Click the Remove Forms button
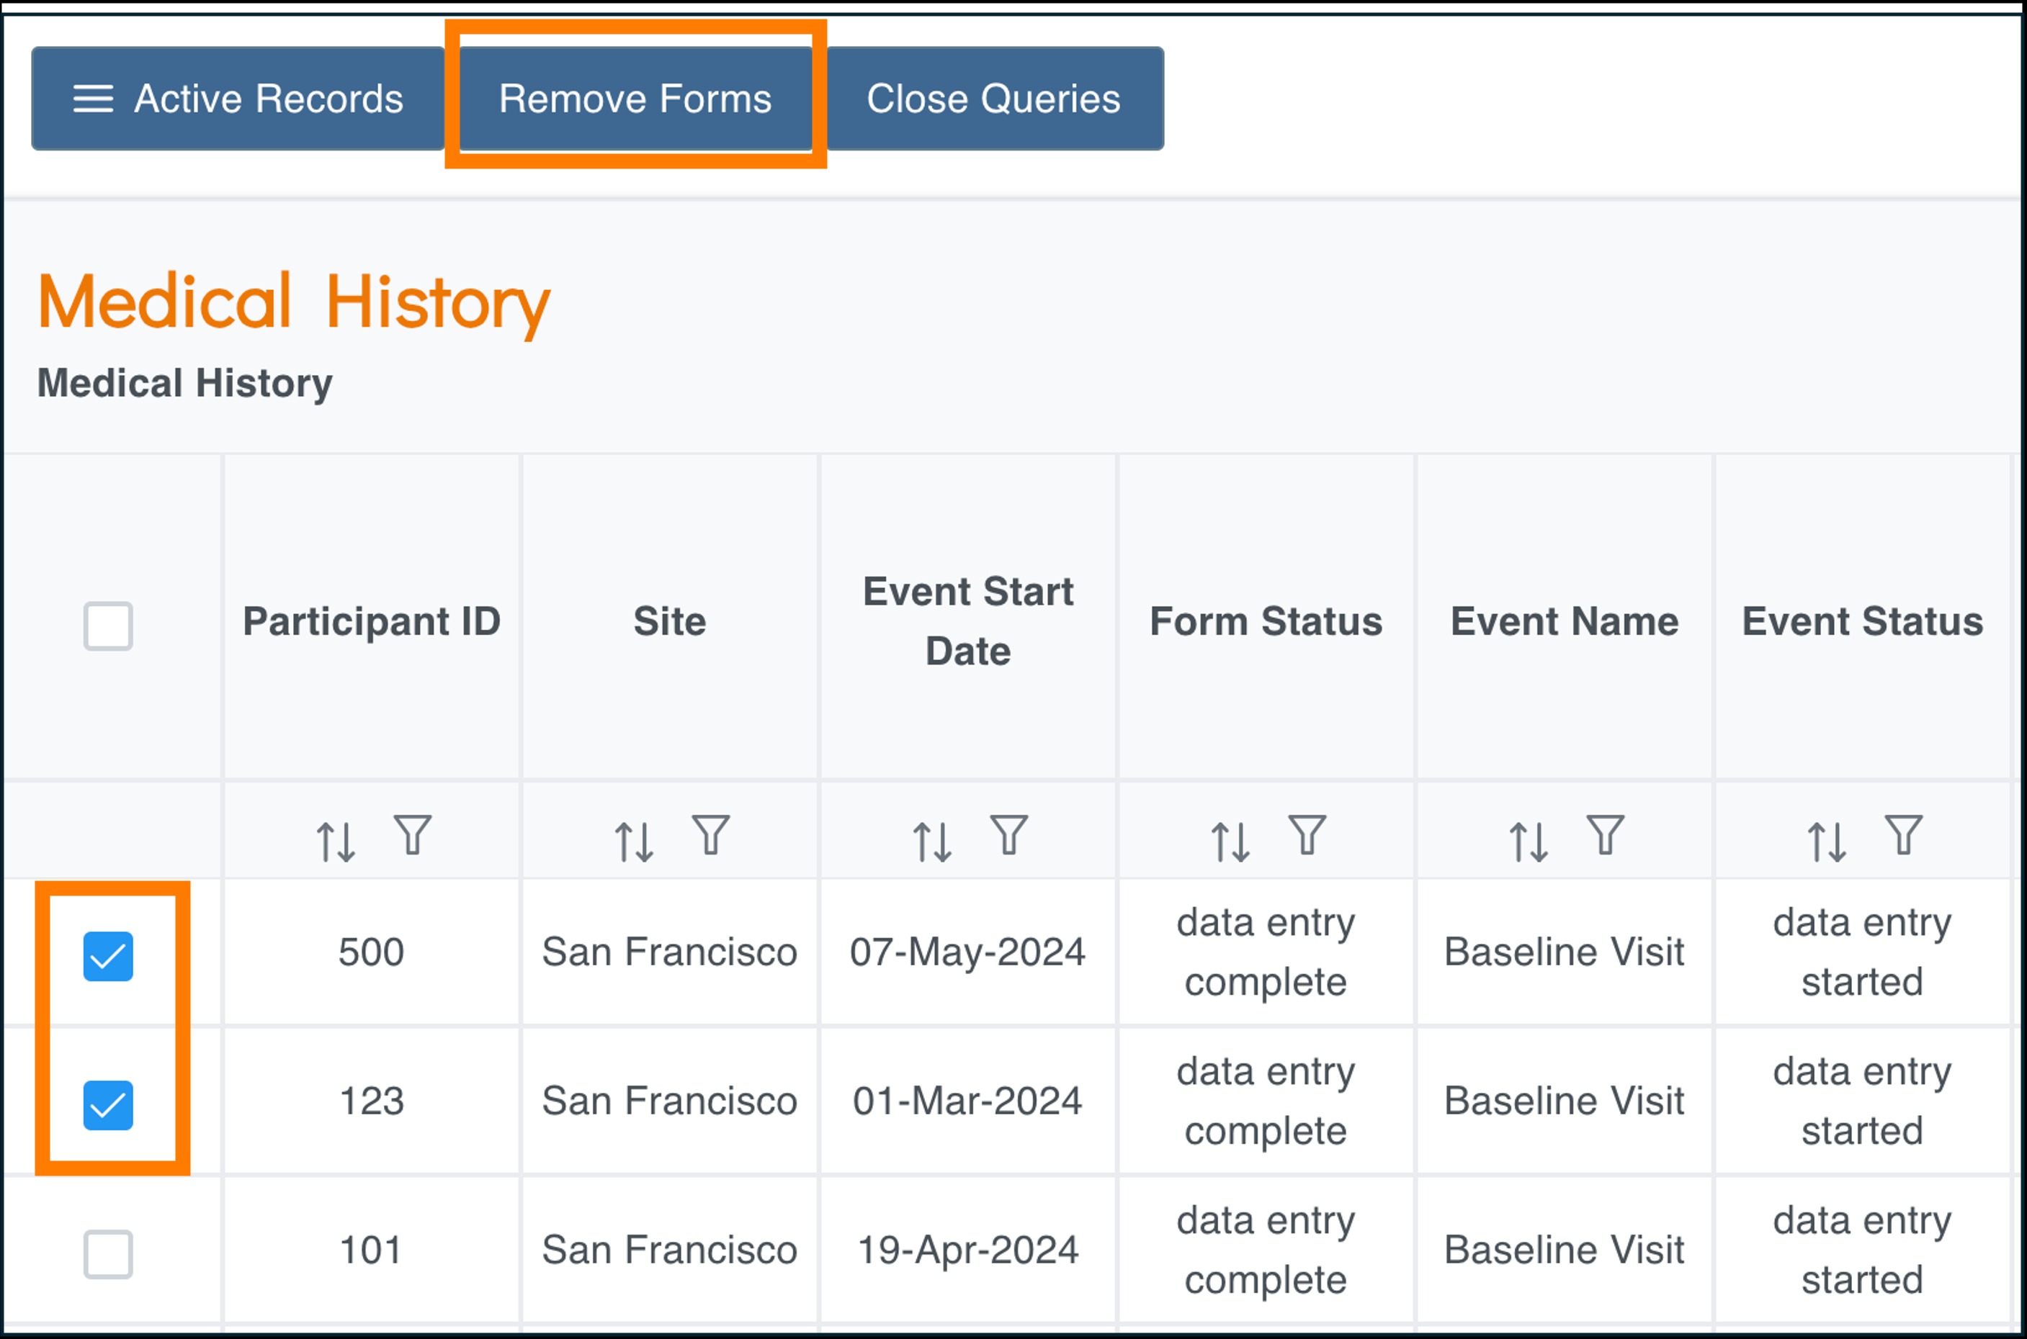2027x1339 pixels. (x=635, y=99)
